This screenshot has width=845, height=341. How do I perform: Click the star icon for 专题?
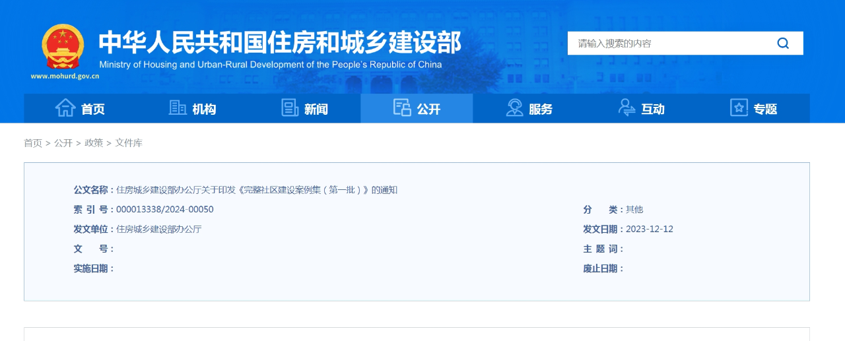pos(739,108)
